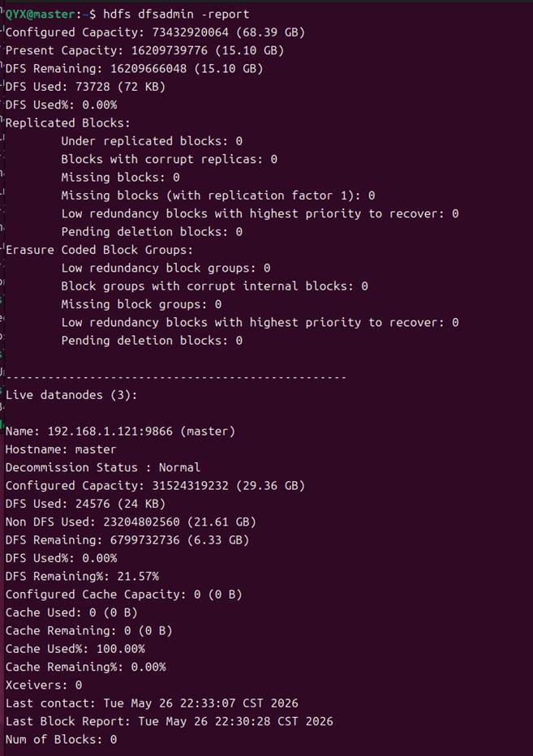Click the Under replicated blocks value

pos(239,141)
